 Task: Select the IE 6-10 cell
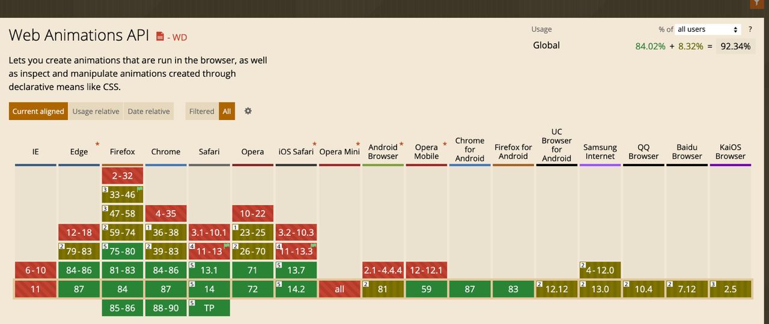(35, 270)
